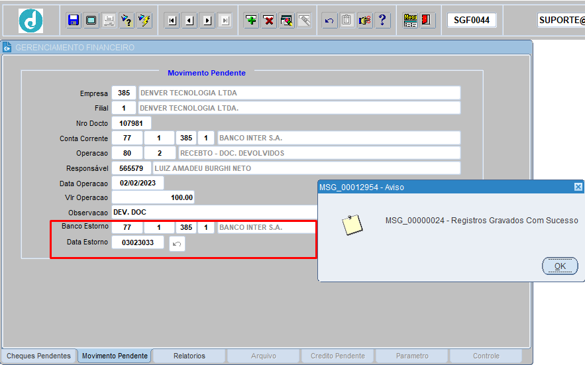Click Conta Corrente field with 385
Image resolution: width=585 pixels, height=365 pixels.
click(186, 138)
